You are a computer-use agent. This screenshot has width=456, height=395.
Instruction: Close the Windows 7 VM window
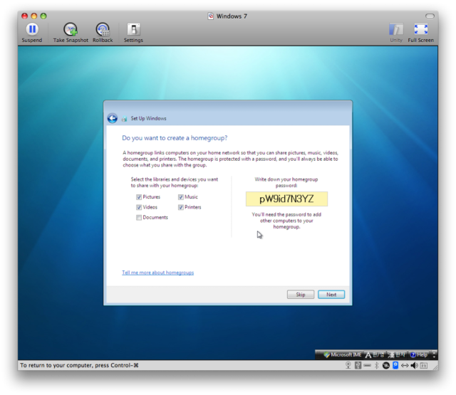(x=25, y=16)
